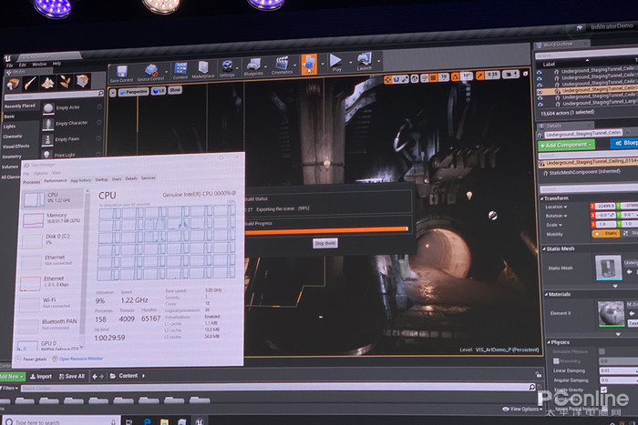Click the Blueprints toolbar icon

click(252, 71)
